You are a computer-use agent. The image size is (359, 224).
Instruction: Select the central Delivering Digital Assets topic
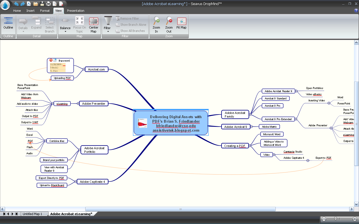(x=171, y=123)
